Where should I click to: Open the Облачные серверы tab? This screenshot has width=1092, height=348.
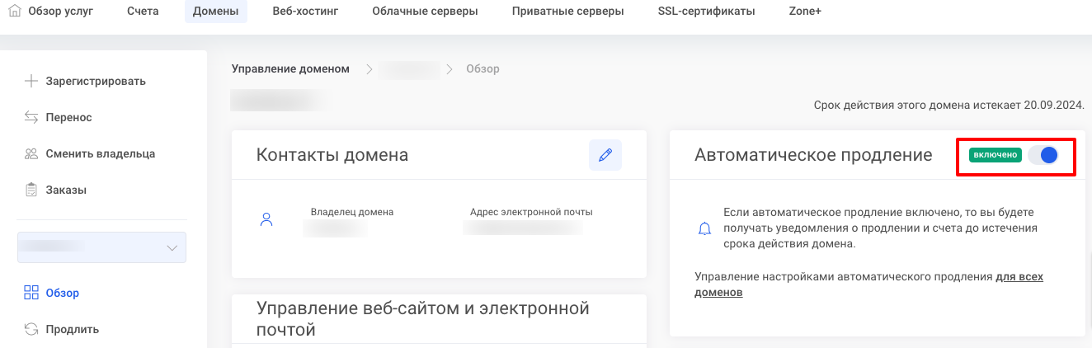[x=425, y=12]
